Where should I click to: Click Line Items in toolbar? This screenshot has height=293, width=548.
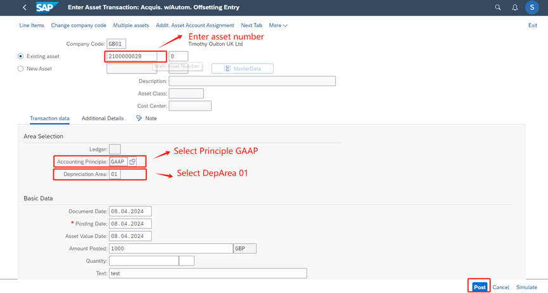pyautogui.click(x=32, y=25)
